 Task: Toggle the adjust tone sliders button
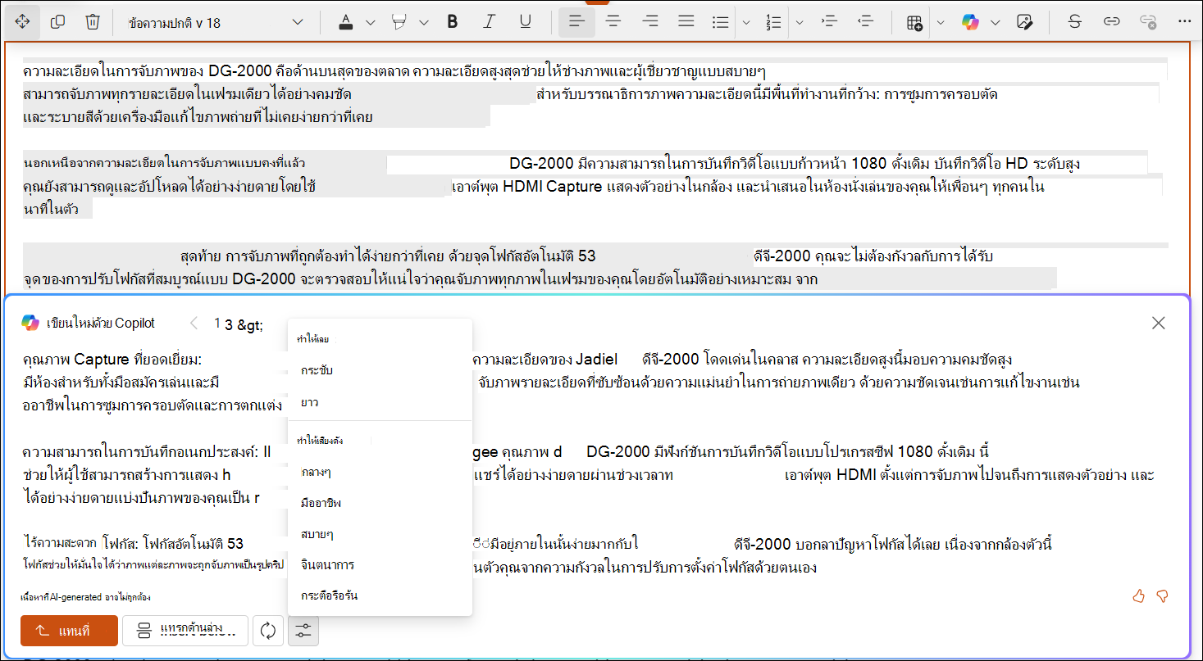pyautogui.click(x=303, y=631)
